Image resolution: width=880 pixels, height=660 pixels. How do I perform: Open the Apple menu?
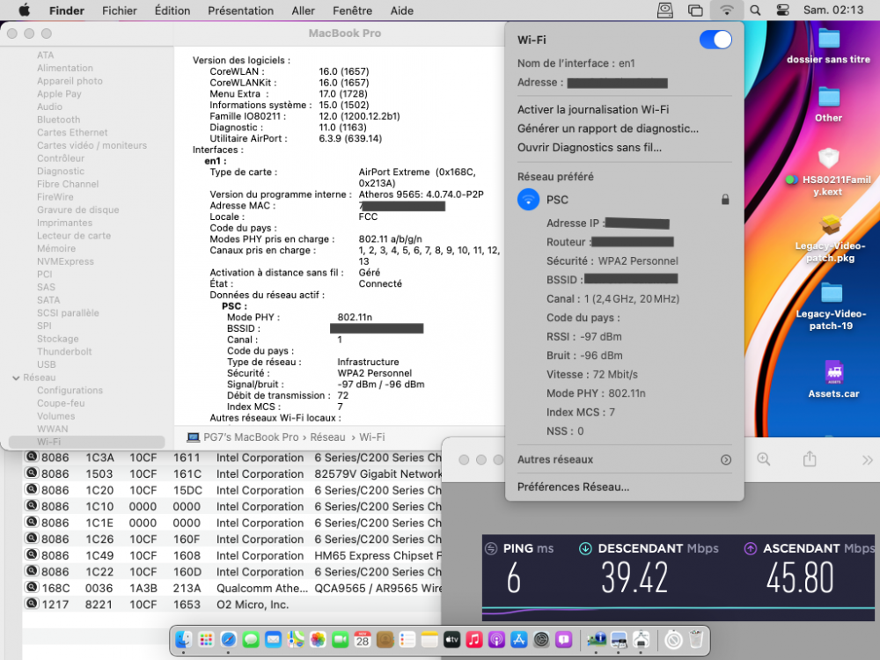[24, 10]
